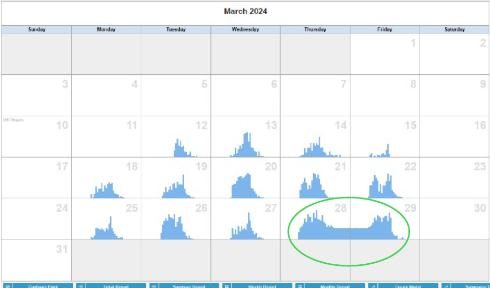The height and width of the screenshot is (288, 490).
Task: Open the March 20 daily profile
Action: (x=243, y=187)
